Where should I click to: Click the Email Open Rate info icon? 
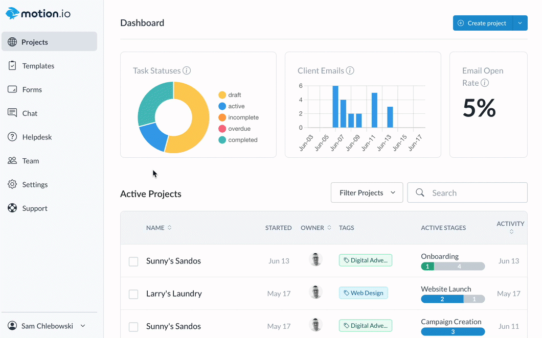pos(485,83)
